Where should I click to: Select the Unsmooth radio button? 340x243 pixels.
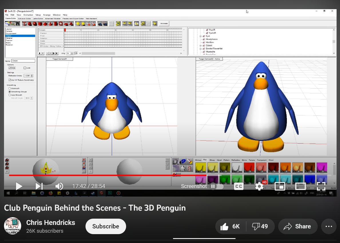coord(9,89)
